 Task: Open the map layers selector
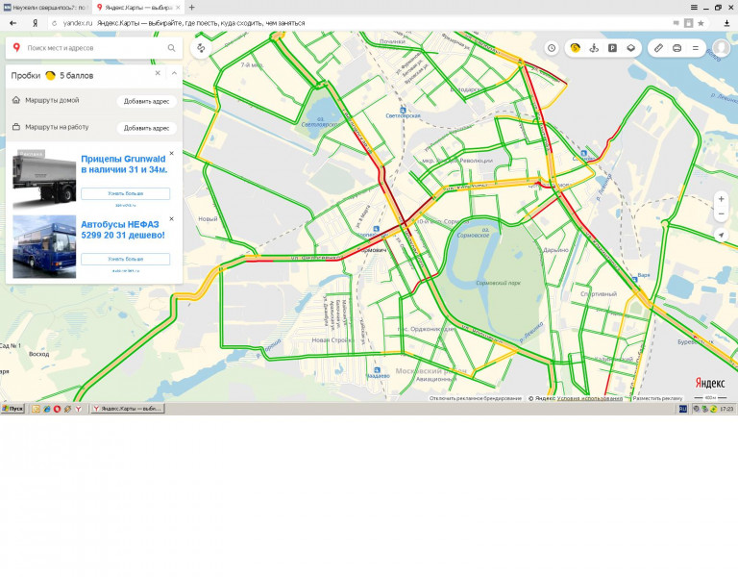click(x=631, y=48)
